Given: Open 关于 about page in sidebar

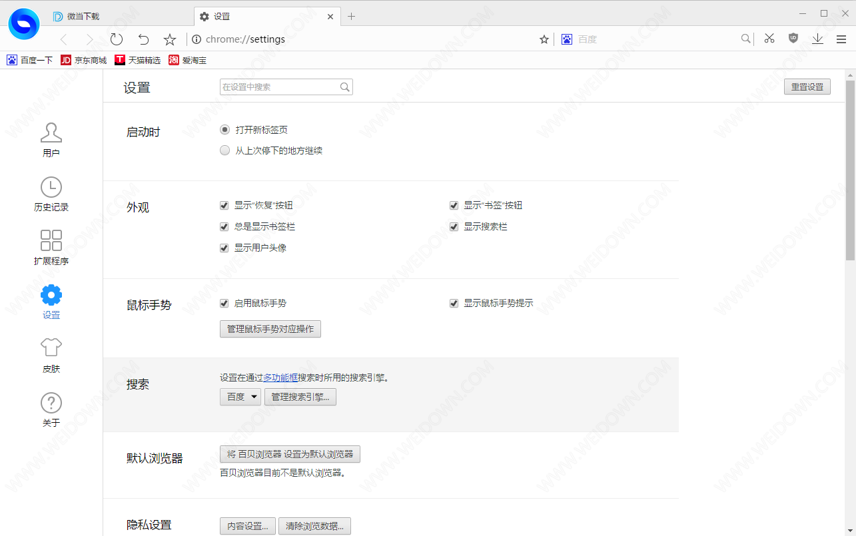Looking at the screenshot, I should pyautogui.click(x=51, y=409).
